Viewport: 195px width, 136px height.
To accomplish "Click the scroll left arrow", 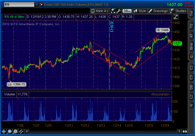I will tap(26, 131).
